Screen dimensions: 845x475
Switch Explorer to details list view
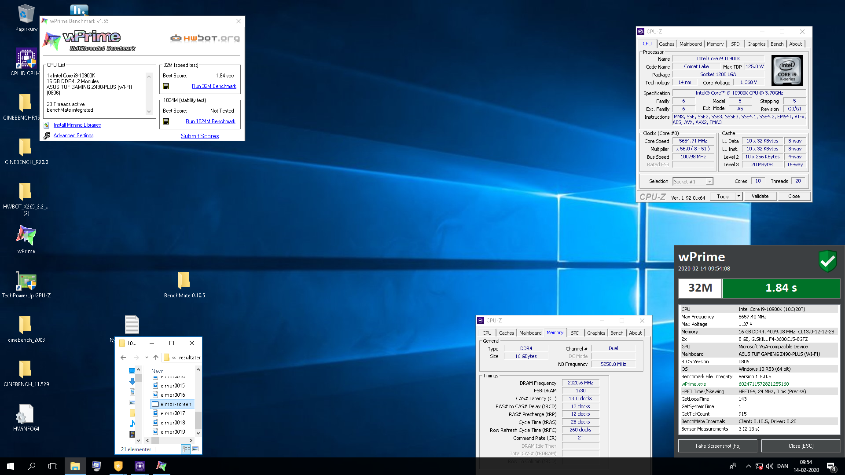[186, 449]
